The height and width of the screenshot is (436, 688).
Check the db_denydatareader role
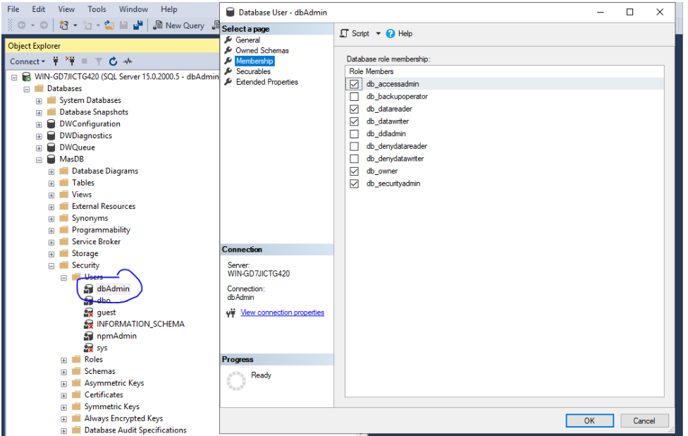click(354, 146)
